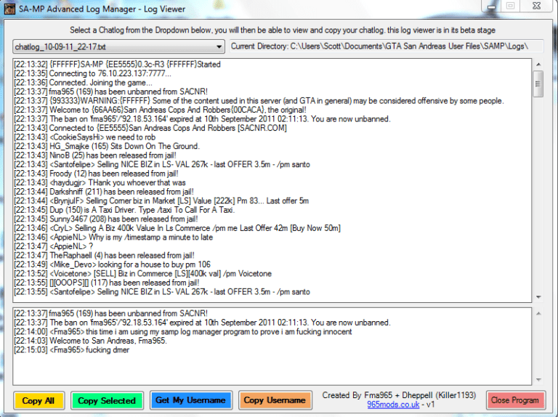Image resolution: width=558 pixels, height=417 pixels.
Task: Click the Get My Username button
Action: click(x=191, y=400)
